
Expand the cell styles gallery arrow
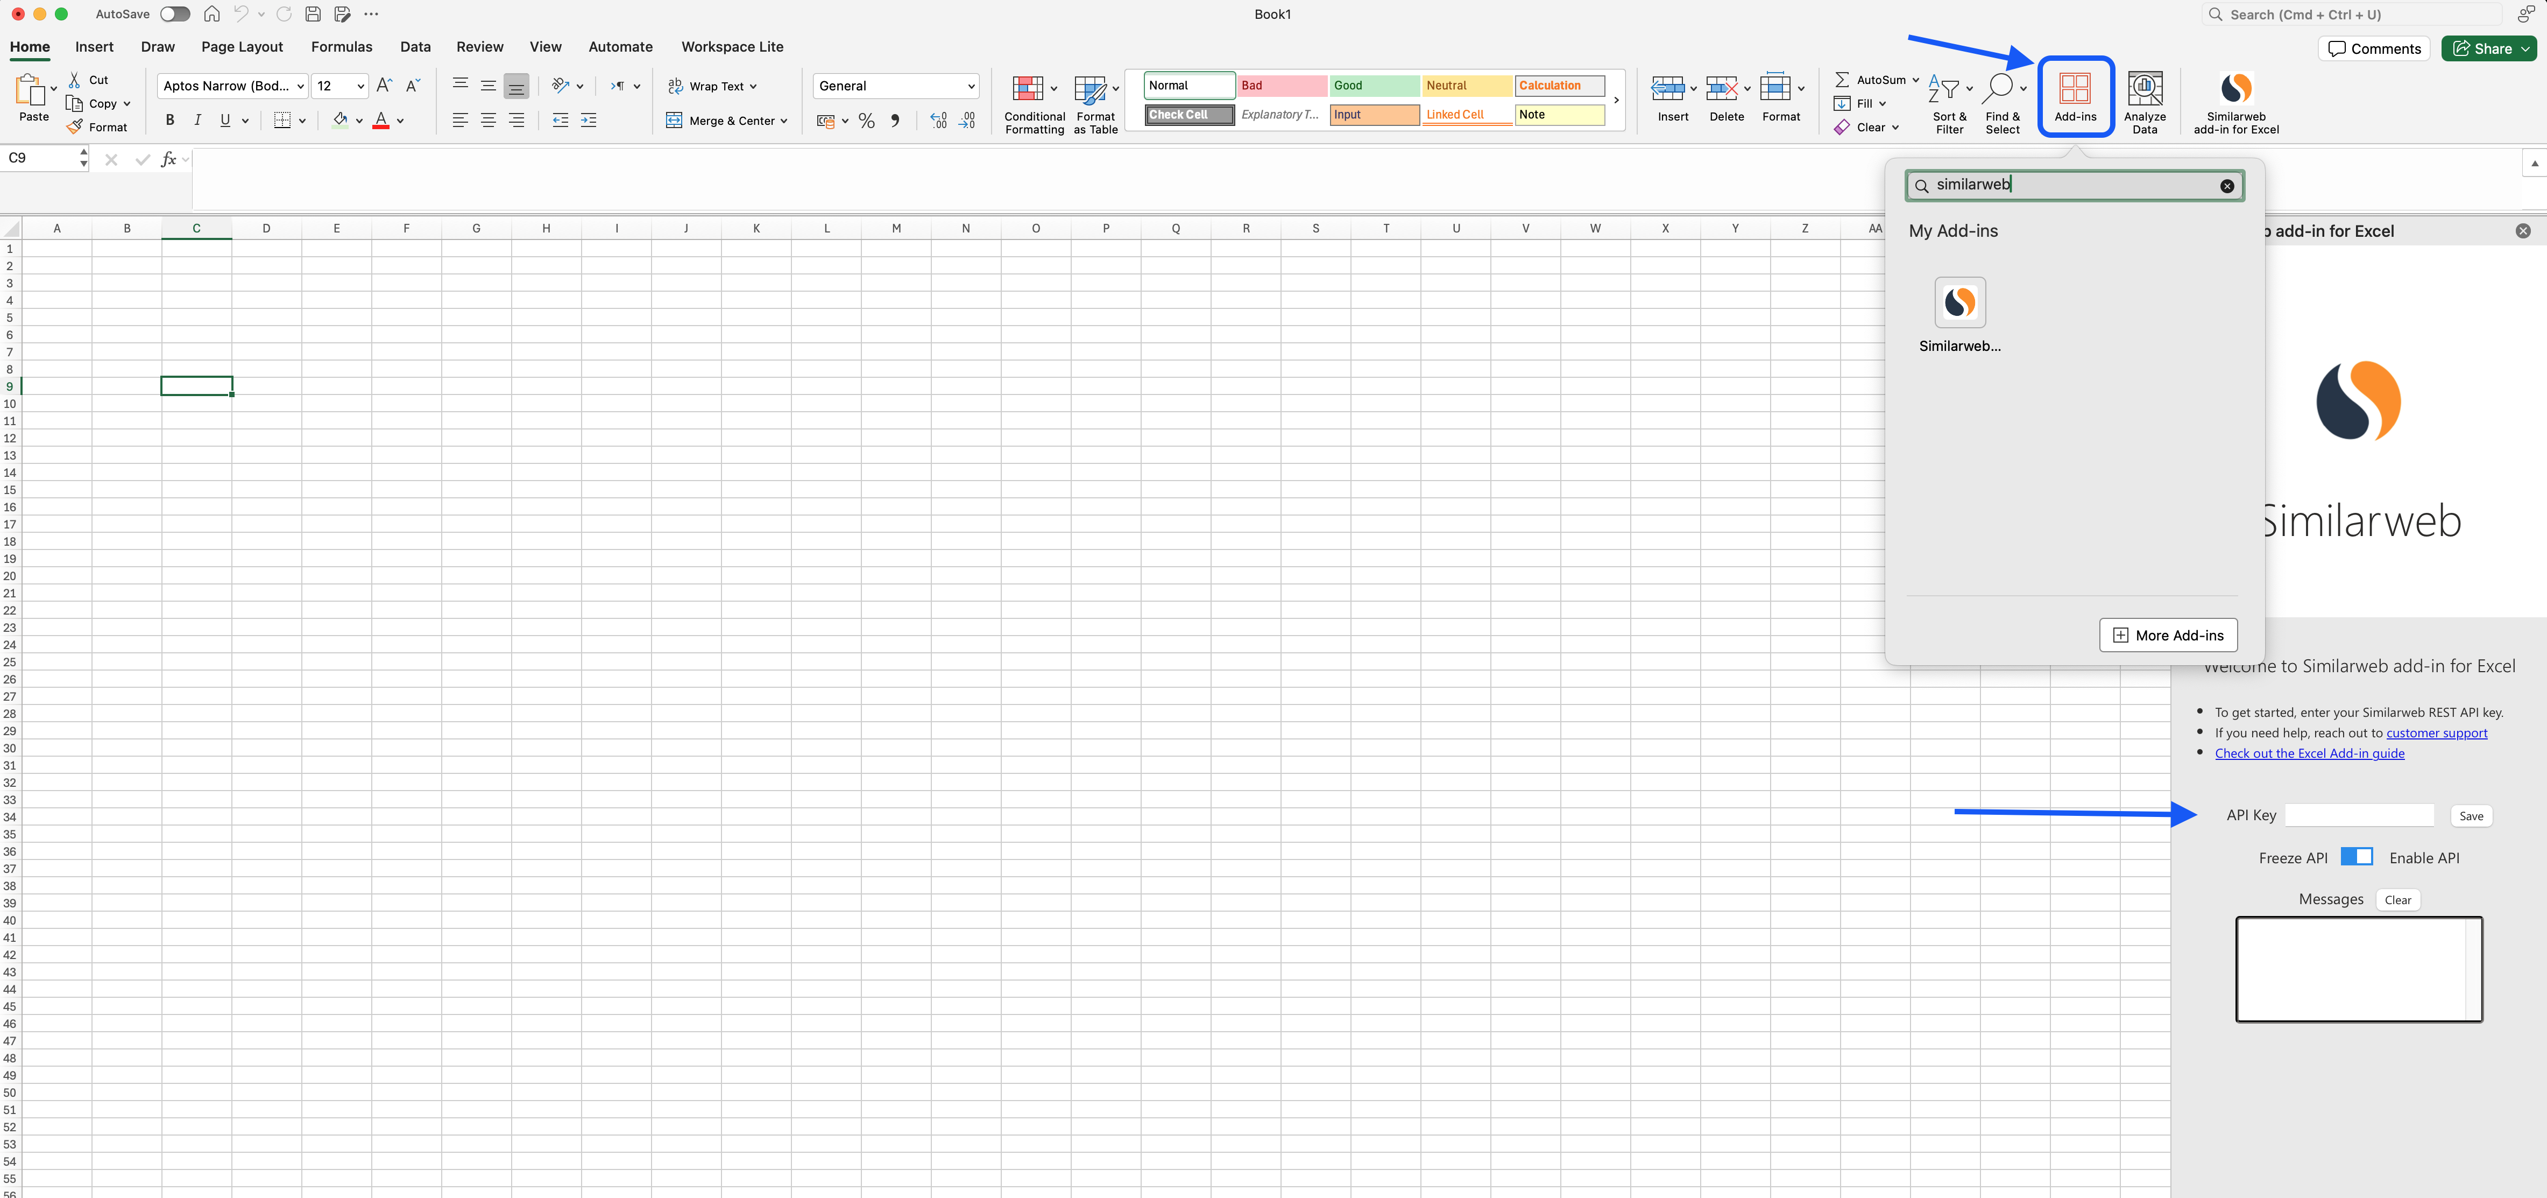(x=1616, y=100)
